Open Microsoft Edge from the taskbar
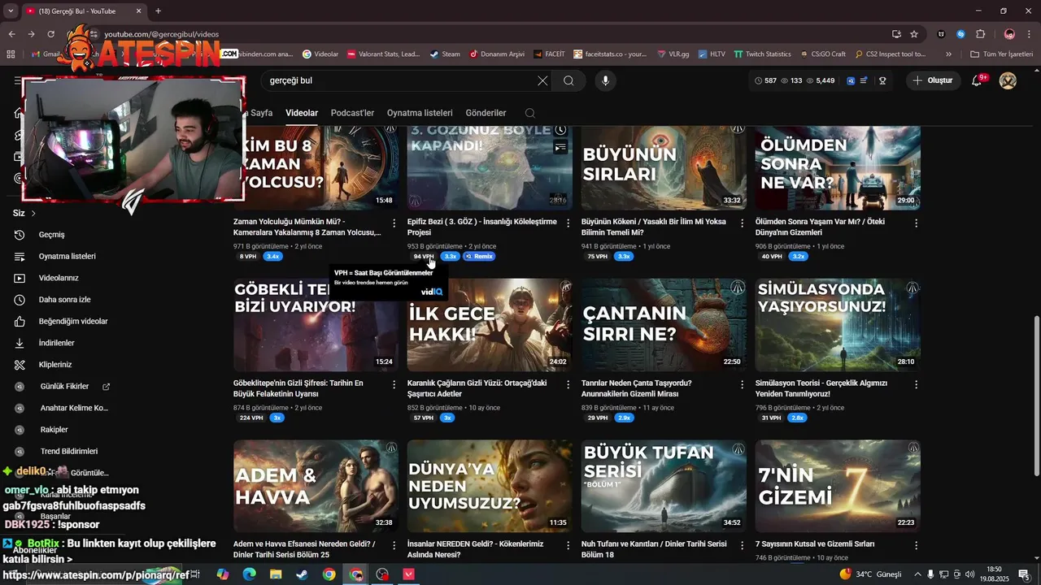1041x585 pixels. (x=249, y=574)
